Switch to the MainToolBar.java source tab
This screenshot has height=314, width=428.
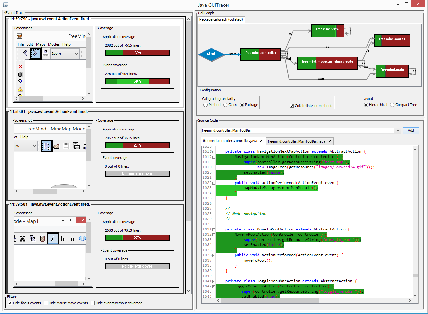[296, 141]
